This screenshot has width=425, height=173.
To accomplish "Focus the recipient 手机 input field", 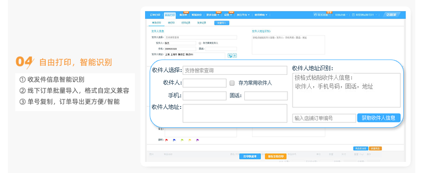I will point(204,96).
